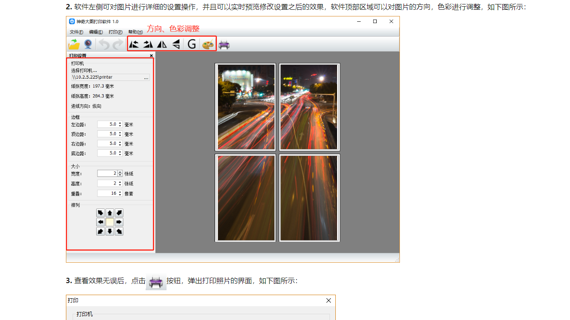Apply grayscale using the G icon

[x=192, y=44]
